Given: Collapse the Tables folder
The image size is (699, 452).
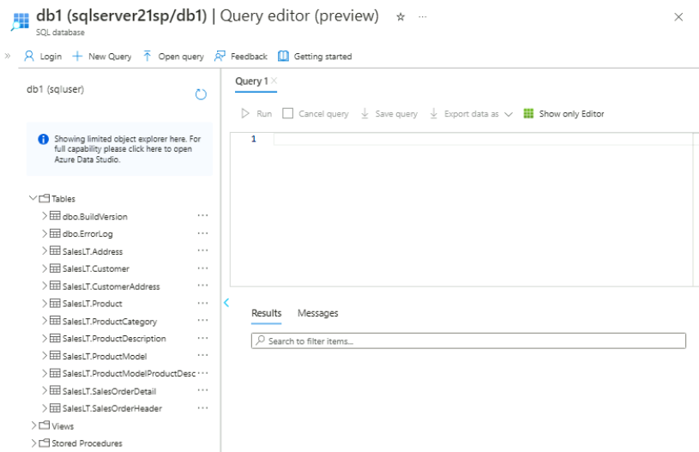Looking at the screenshot, I should [x=33, y=199].
